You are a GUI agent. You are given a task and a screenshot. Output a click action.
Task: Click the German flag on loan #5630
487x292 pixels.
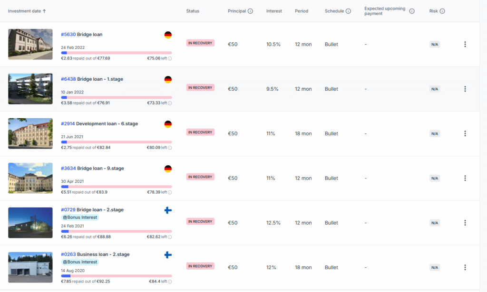(x=168, y=35)
